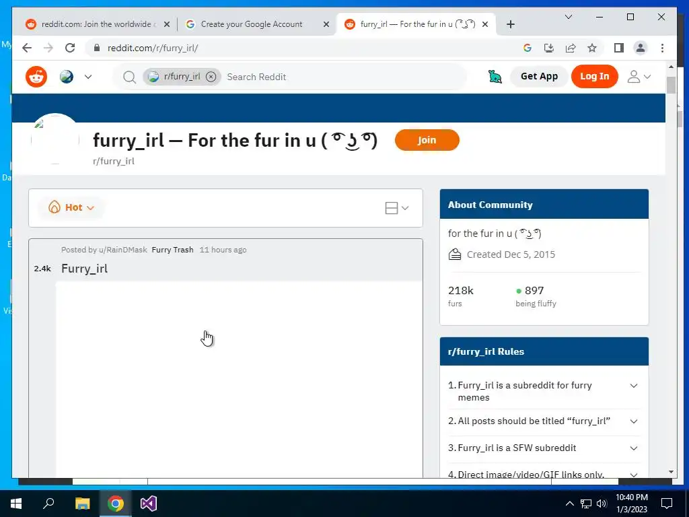Open the user account dropdown menu
Viewport: 689px width, 517px height.
[x=639, y=77]
